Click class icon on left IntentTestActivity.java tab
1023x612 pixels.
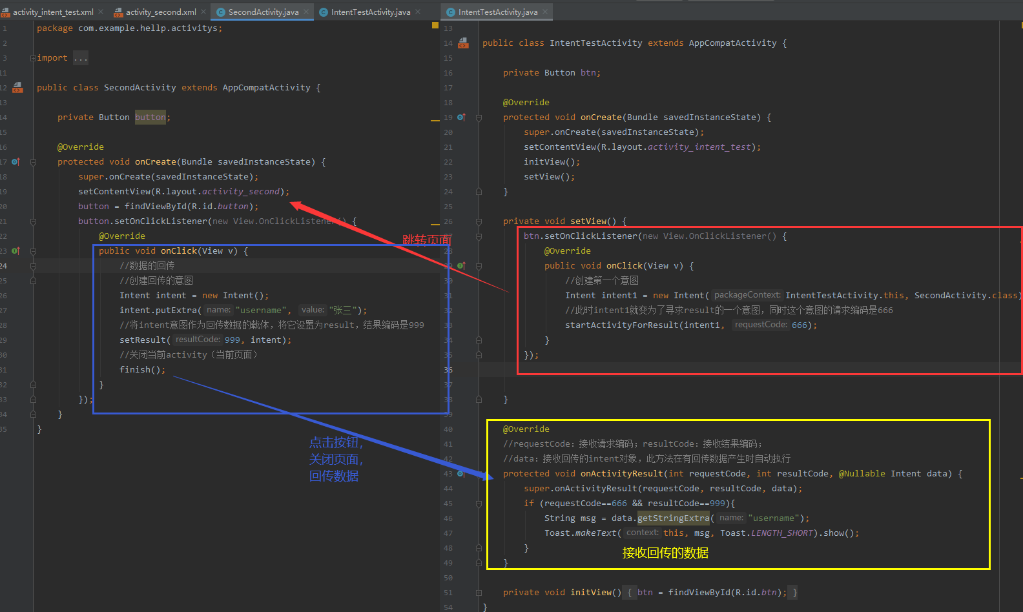tap(324, 12)
